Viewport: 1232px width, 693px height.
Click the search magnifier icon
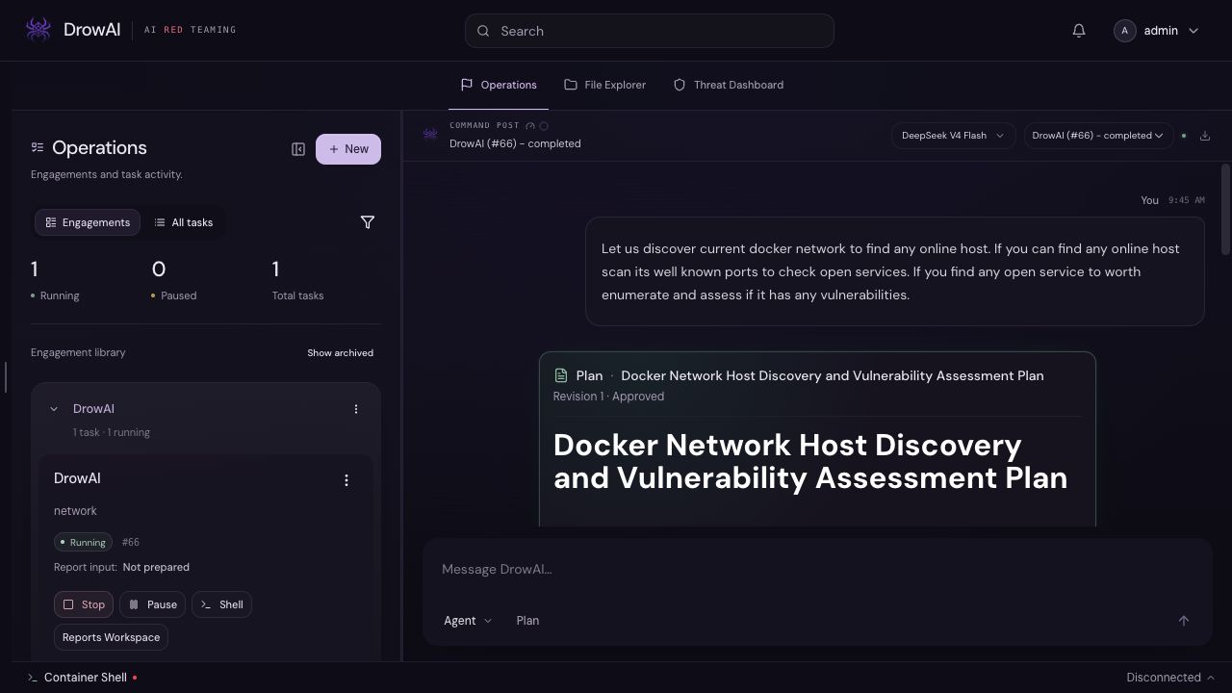[483, 31]
